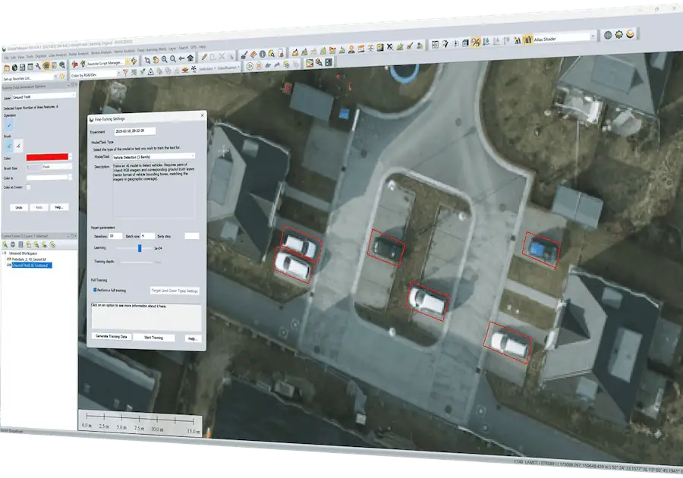Open the Deep Learning (Beta) menu
Viewport: 683px width, 478px height.
click(152, 49)
